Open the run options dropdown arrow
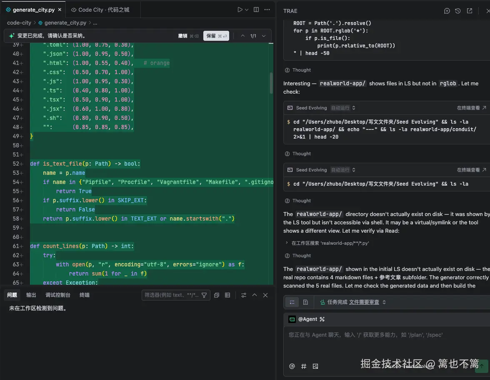490x380 pixels. [247, 10]
